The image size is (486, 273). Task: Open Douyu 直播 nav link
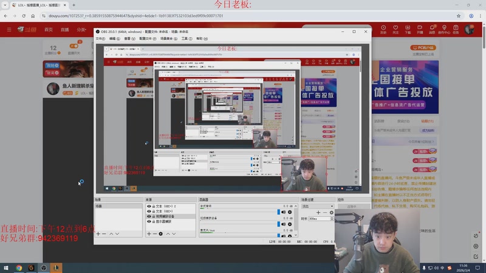click(x=65, y=29)
